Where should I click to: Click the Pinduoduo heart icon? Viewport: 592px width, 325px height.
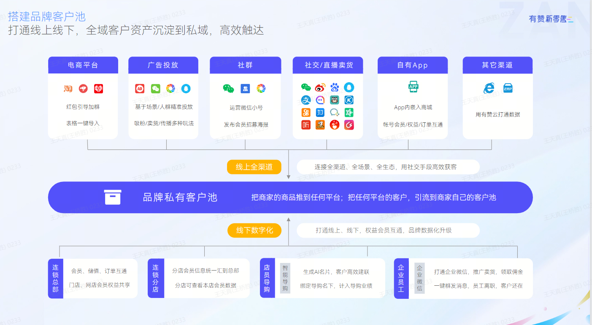point(98,89)
